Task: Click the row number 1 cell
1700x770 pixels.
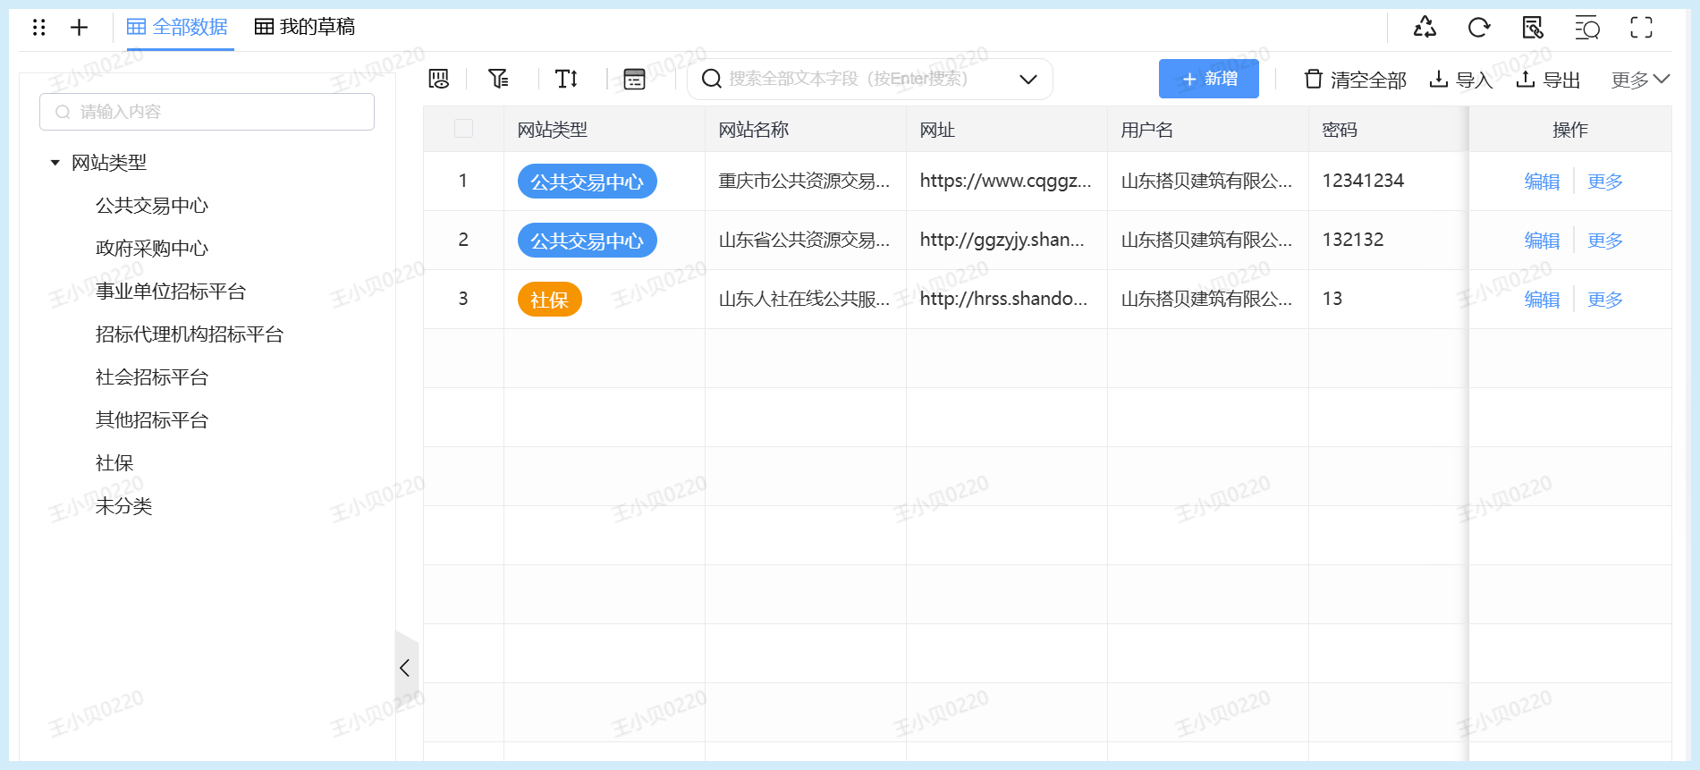Action: pos(463,181)
